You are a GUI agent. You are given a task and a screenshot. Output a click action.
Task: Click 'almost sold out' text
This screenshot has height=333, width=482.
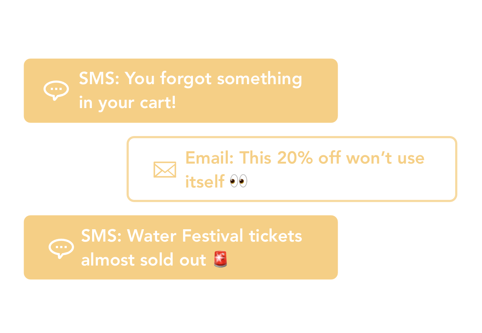pos(144,260)
